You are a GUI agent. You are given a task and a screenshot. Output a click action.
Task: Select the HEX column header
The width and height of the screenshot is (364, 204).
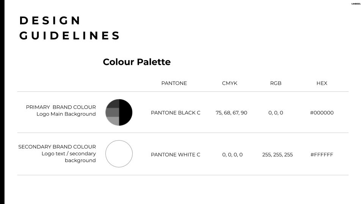pos(322,83)
